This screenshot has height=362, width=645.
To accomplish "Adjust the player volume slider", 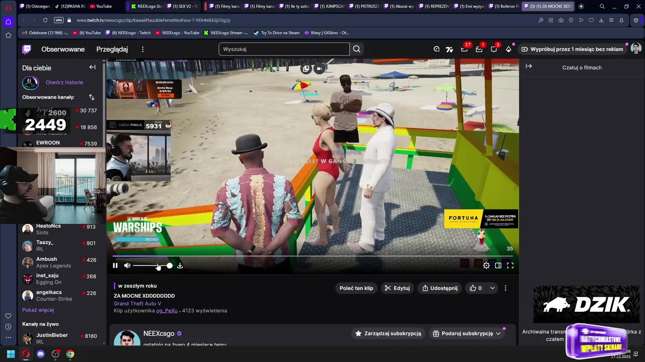I will 153,265.
